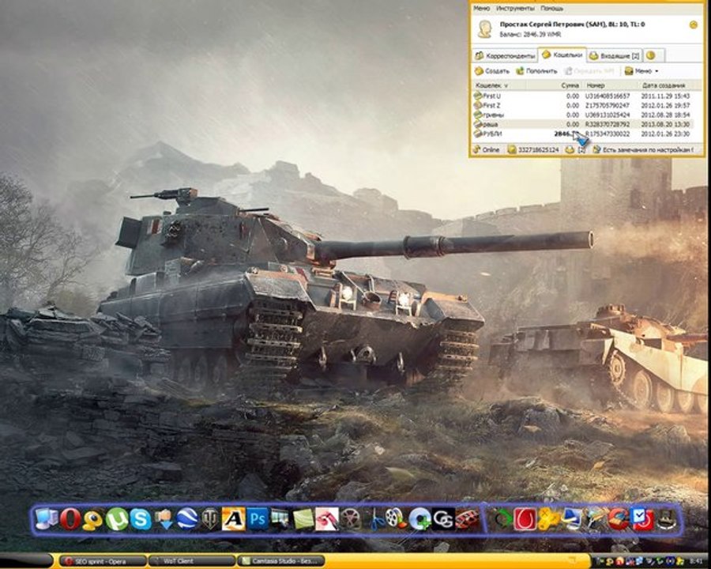
Task: Launch the colorful film reel video app
Action: (397, 519)
